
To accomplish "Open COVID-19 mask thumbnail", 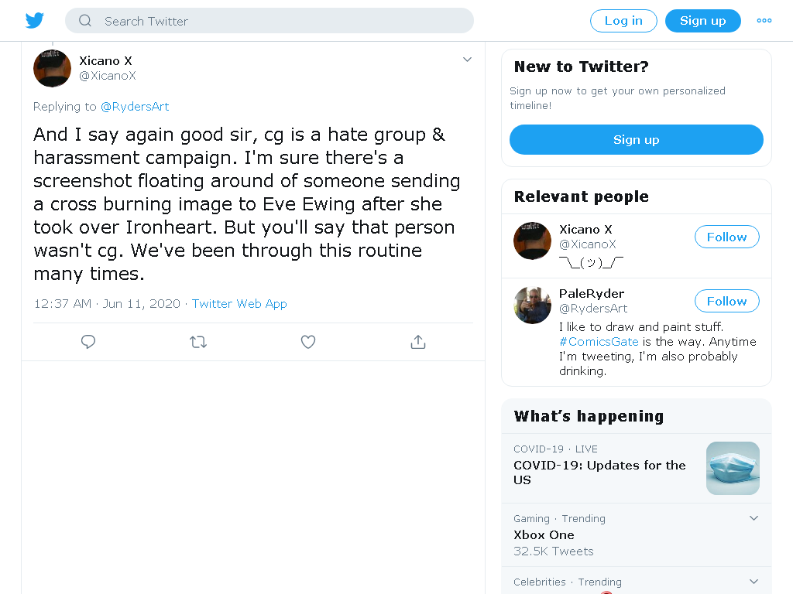I will pos(733,468).
